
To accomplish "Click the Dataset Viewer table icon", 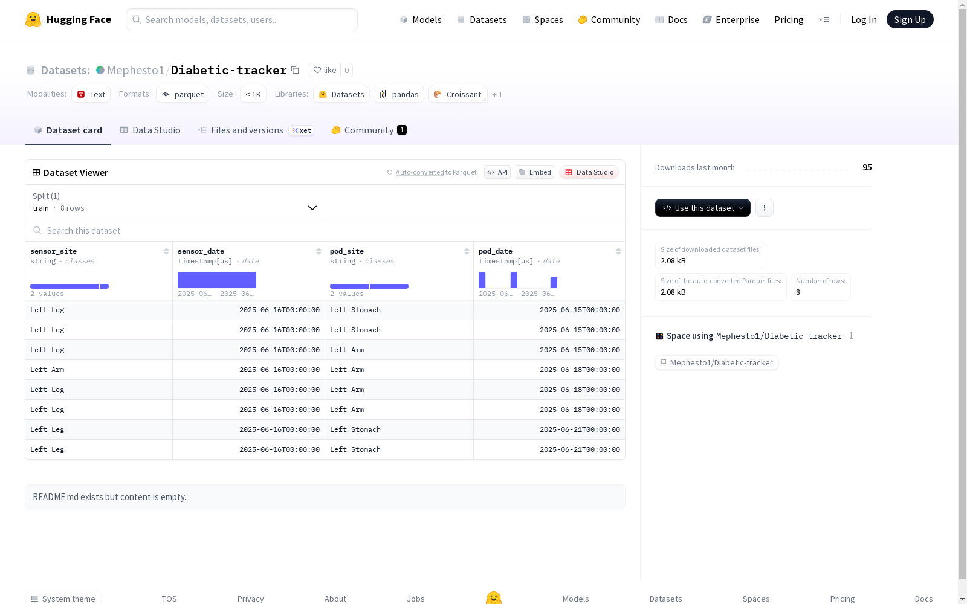I will (36, 172).
